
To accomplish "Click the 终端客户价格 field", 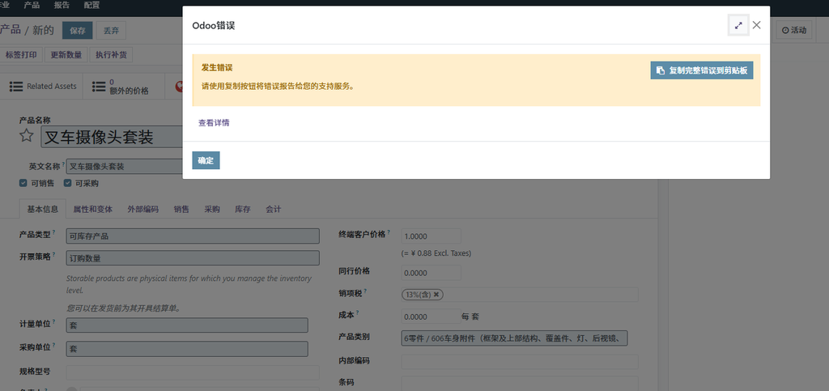I will click(431, 236).
